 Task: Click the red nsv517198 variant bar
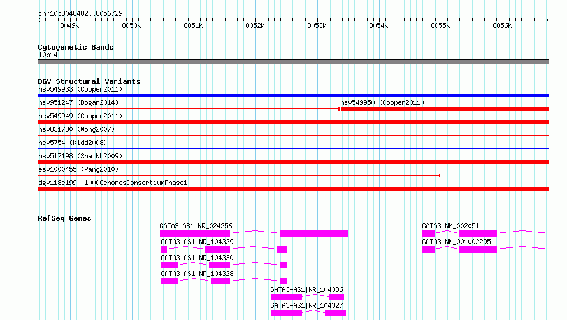pyautogui.click(x=293, y=162)
